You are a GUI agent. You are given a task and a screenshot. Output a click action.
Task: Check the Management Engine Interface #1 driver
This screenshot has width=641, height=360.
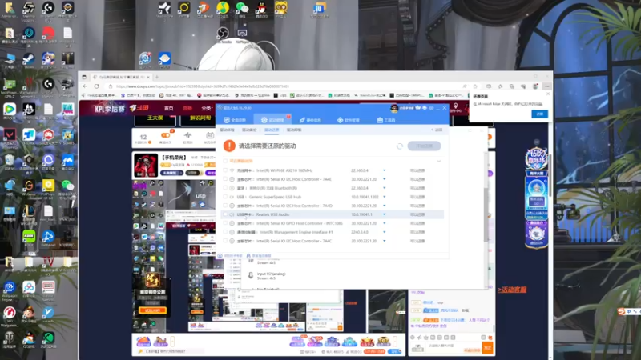[x=225, y=232]
